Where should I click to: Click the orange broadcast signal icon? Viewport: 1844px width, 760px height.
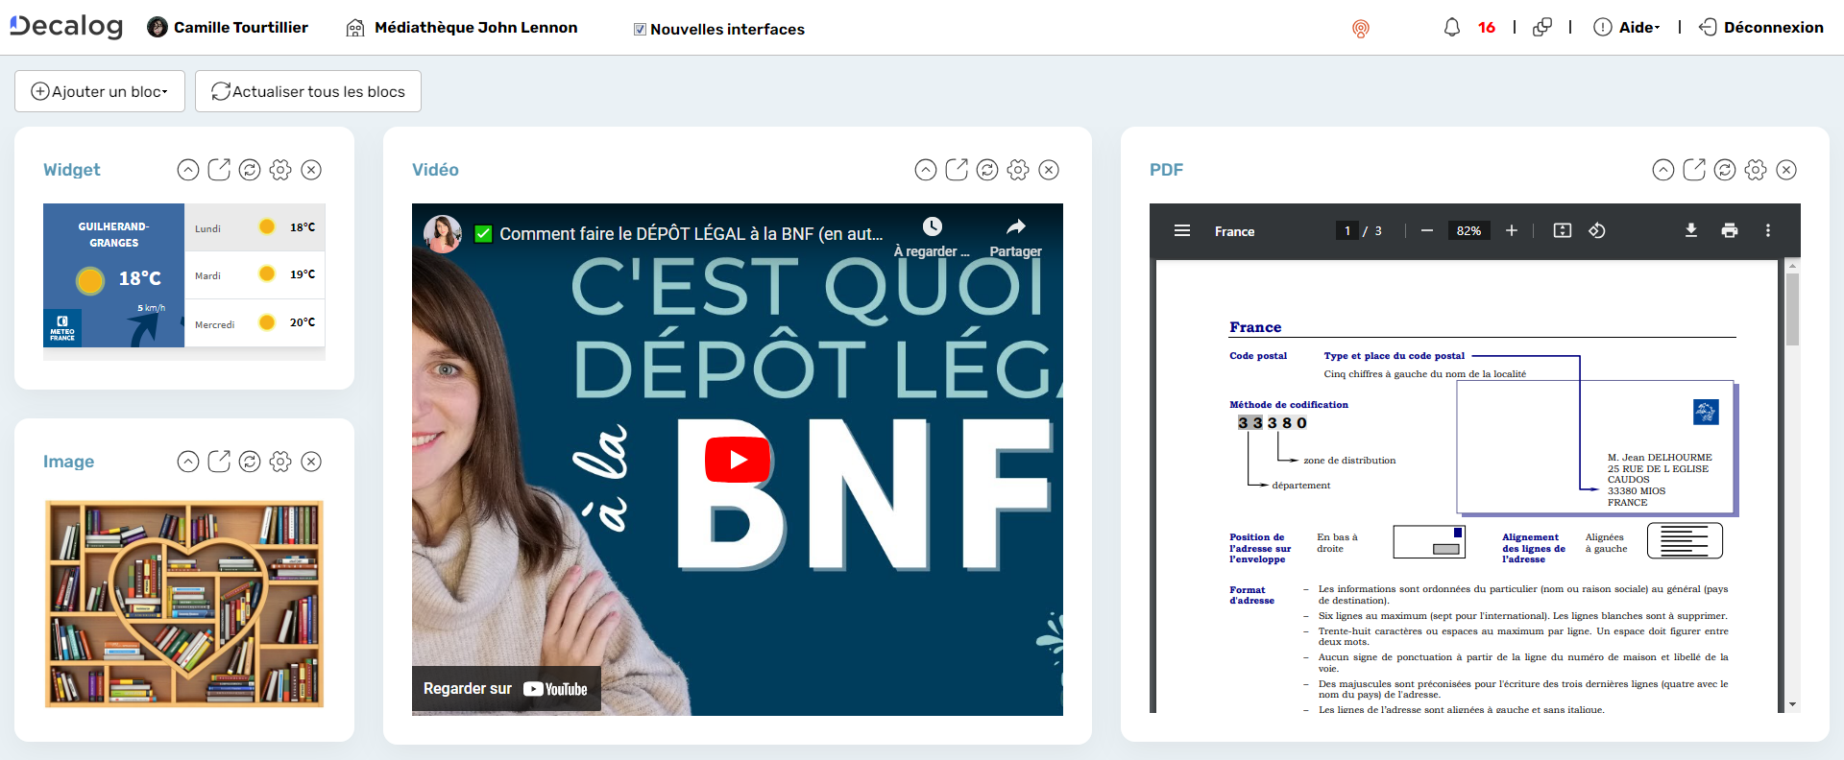(1361, 29)
